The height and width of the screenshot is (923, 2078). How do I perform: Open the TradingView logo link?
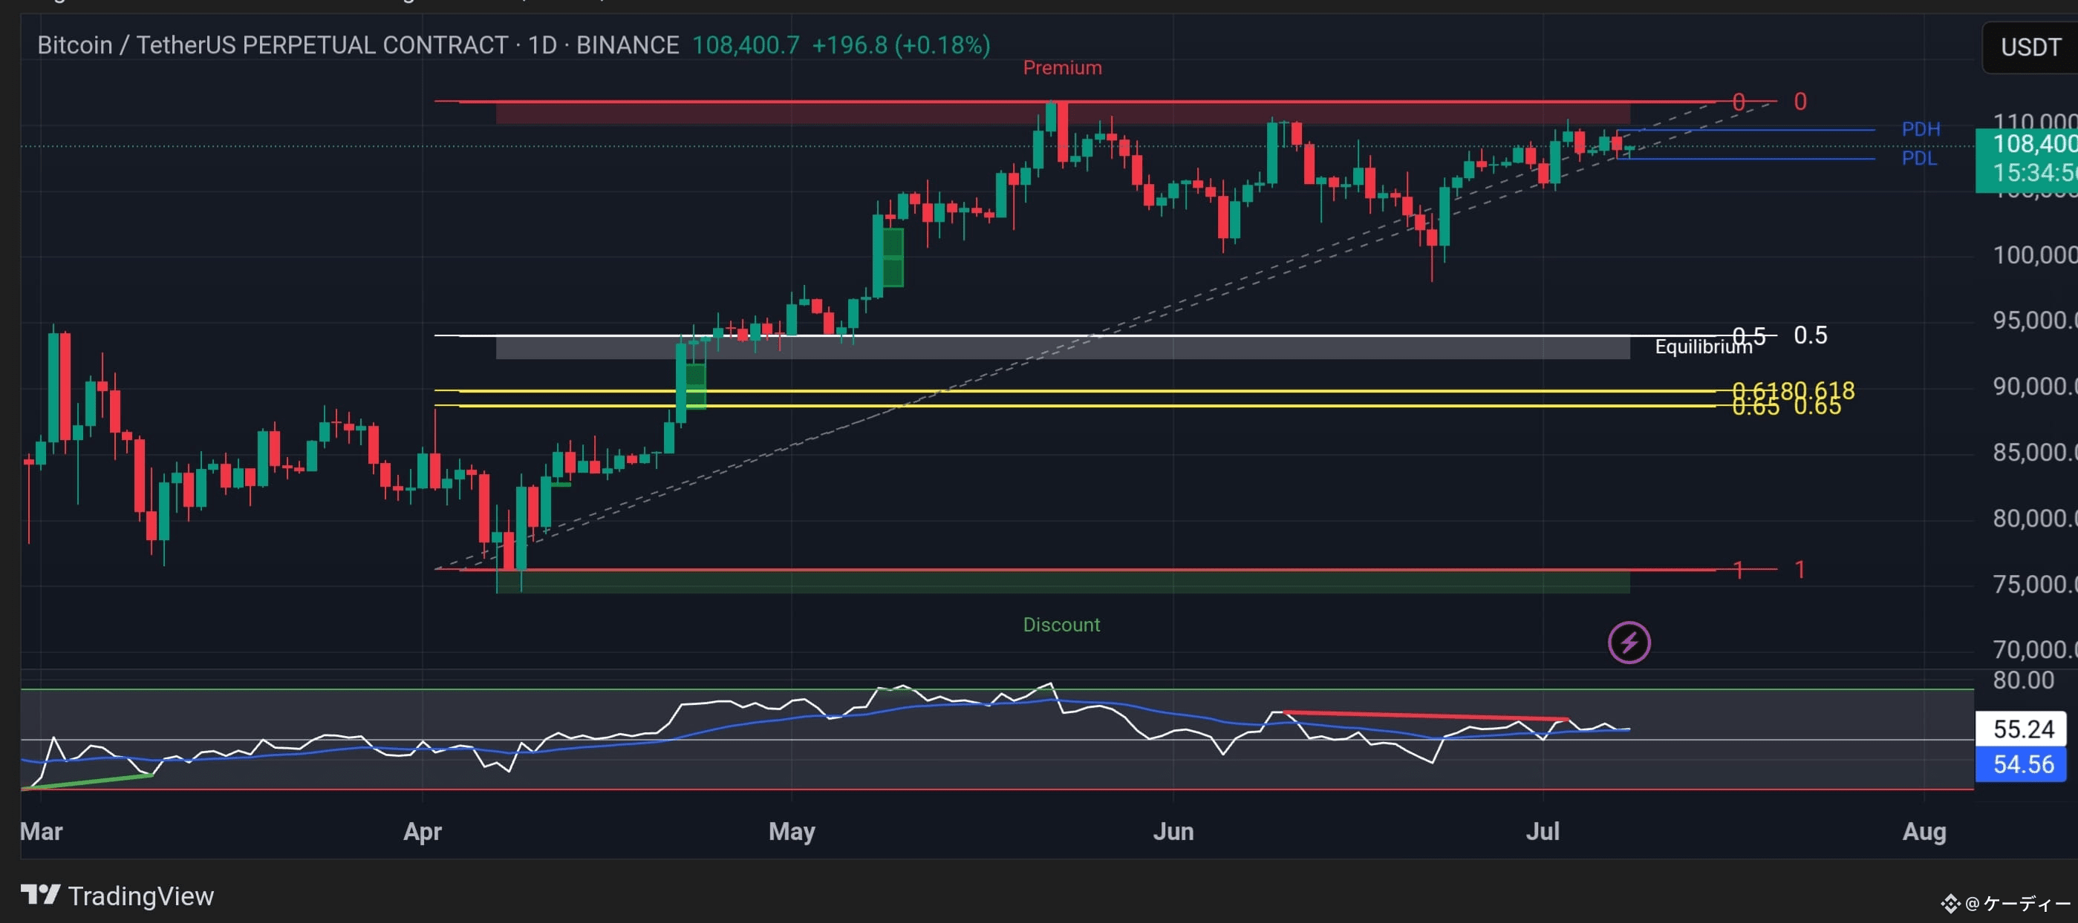pyautogui.click(x=117, y=896)
